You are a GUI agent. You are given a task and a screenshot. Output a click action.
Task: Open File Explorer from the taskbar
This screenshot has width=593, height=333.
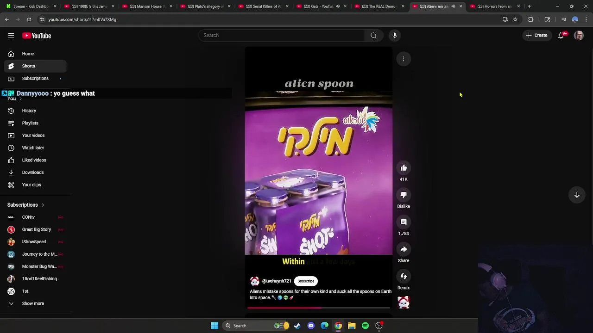coord(352,326)
